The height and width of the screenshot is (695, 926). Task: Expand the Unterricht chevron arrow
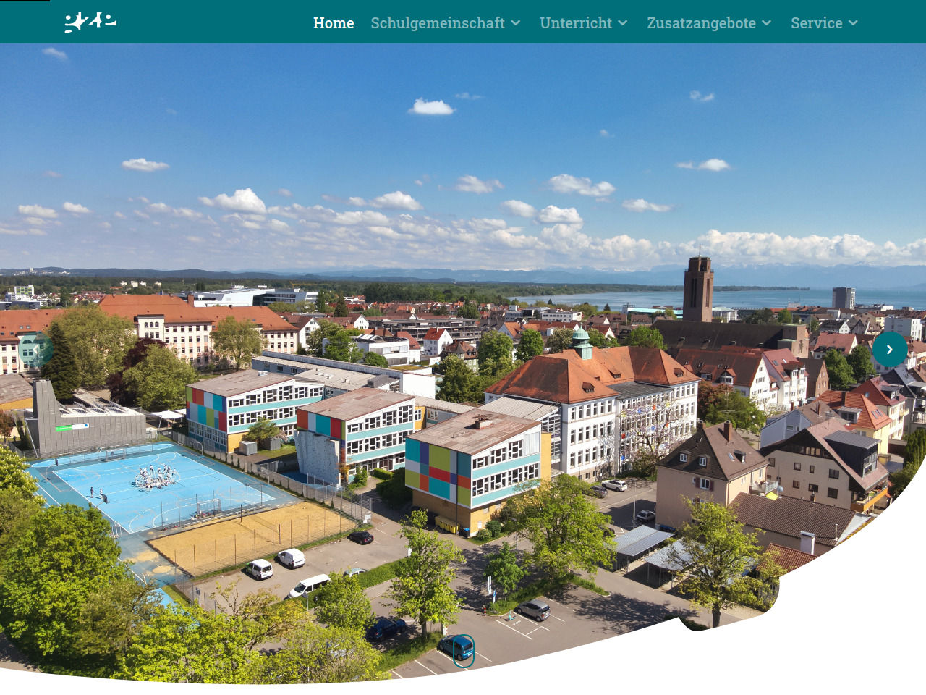click(x=623, y=23)
